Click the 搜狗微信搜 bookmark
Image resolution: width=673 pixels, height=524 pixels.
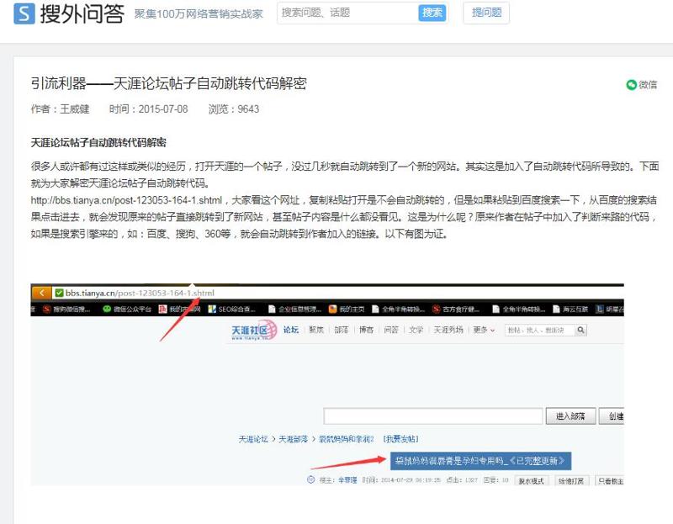pos(66,309)
